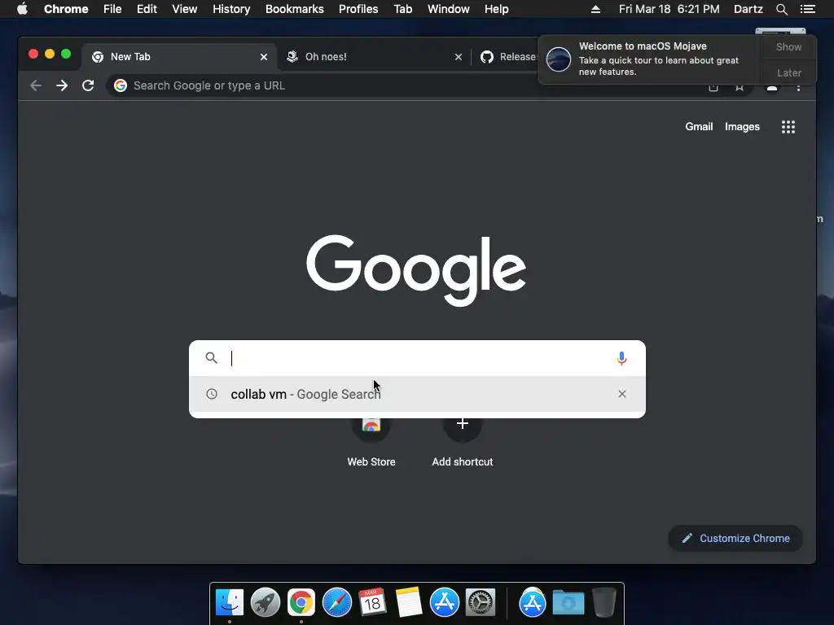Viewport: 834px width, 625px height.
Task: Open the Chrome three-dot menu
Action: [x=798, y=87]
